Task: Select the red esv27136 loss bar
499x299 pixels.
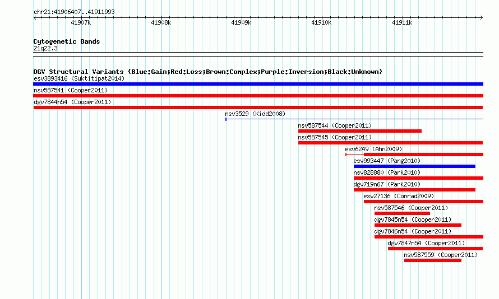Action: tap(423, 202)
